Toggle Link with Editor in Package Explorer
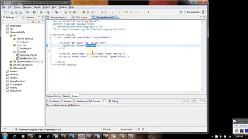Image resolution: width=248 pixels, height=139 pixels. (x=33, y=22)
